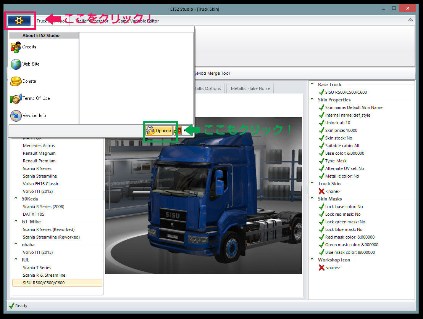Open the ETS2 Studio gear application menu
This screenshot has height=319, width=423.
pos(19,21)
